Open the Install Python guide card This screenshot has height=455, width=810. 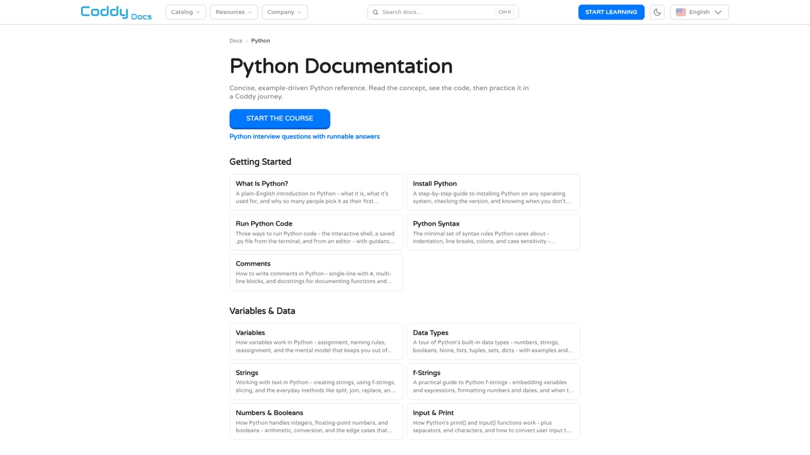[x=494, y=192]
